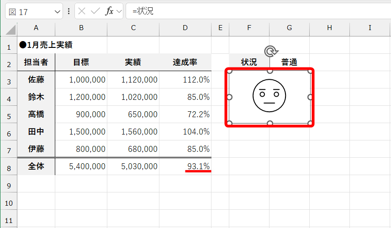Click the 状況 label cell
Screen dimensions: 391x228
pyautogui.click(x=249, y=62)
